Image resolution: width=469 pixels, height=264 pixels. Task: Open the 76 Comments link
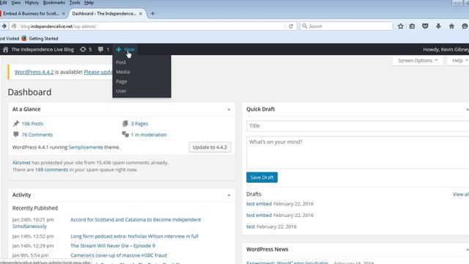tap(37, 134)
